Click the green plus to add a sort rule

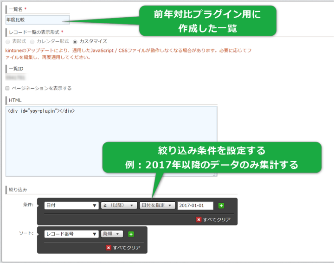(x=131, y=234)
